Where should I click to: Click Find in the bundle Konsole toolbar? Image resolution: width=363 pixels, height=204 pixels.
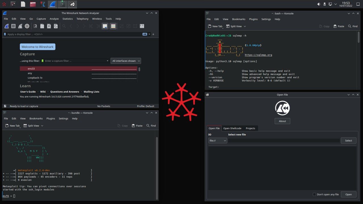151,126
